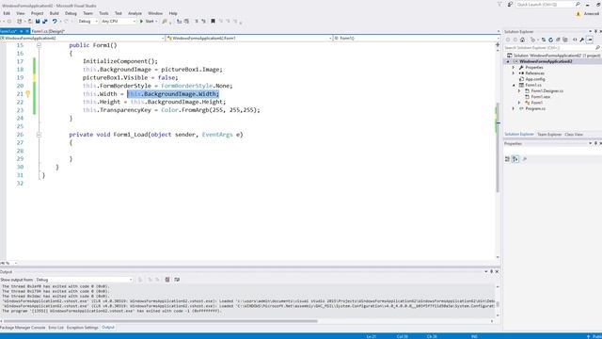
Task: Open the View menu
Action: (x=21, y=13)
